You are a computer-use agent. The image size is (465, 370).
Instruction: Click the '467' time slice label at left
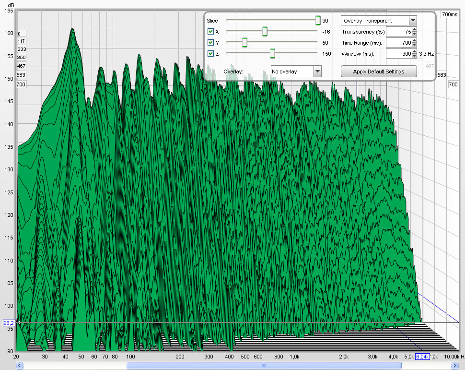(x=22, y=66)
